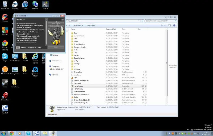Open the Network desktop icon
This screenshot has width=213, height=136.
tap(35, 5)
